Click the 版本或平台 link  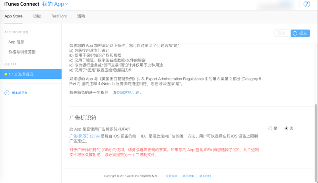pyautogui.click(x=19, y=93)
